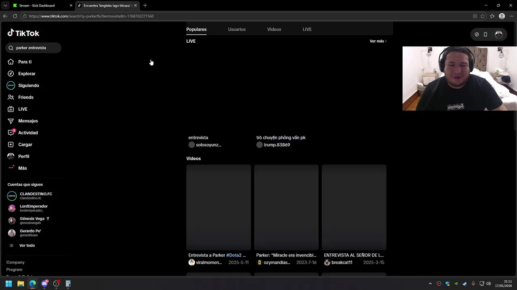Open the Favorites list icon

click(492, 16)
